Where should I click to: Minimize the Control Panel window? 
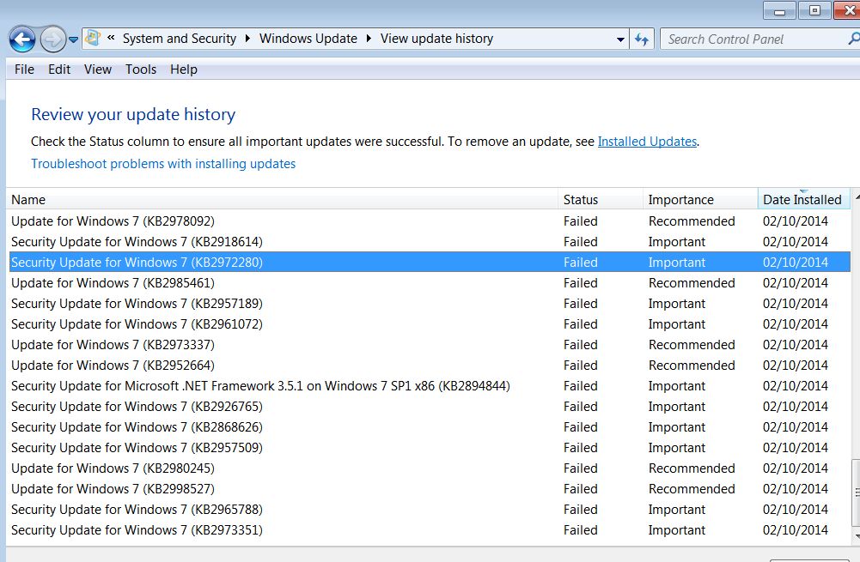779,11
